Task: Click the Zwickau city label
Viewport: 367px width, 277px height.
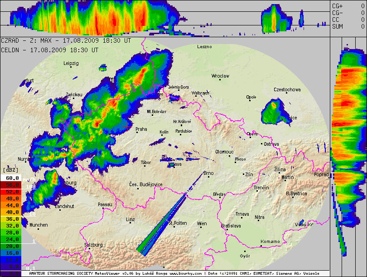Action: tap(74, 94)
